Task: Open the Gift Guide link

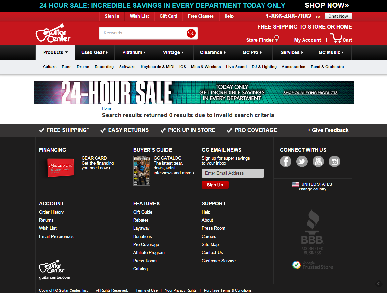Action: point(143,212)
